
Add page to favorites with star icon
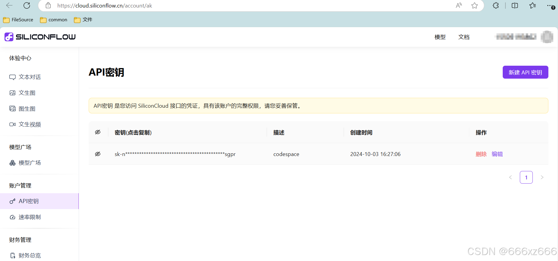click(474, 5)
